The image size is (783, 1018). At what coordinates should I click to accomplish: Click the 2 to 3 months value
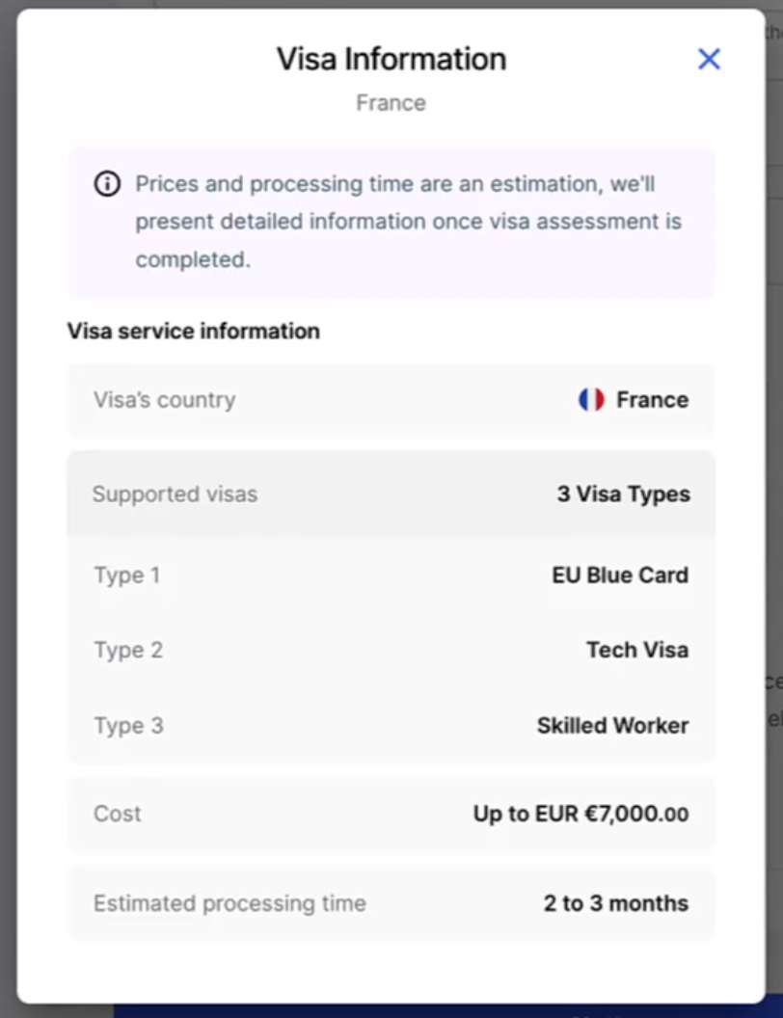click(615, 903)
